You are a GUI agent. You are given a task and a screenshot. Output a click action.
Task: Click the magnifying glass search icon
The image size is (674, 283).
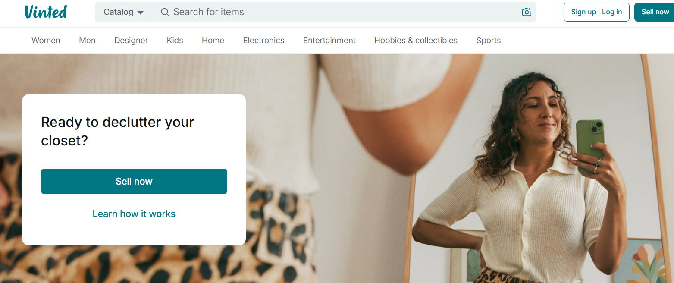(165, 12)
